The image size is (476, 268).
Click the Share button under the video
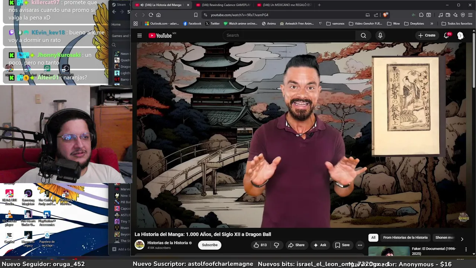pyautogui.click(x=296, y=245)
